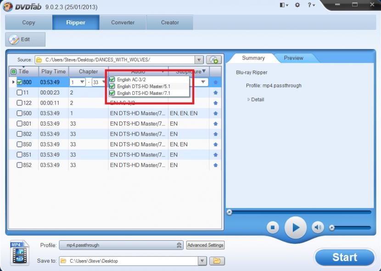
Task: Open the Save to location dropdown
Action: [202, 261]
